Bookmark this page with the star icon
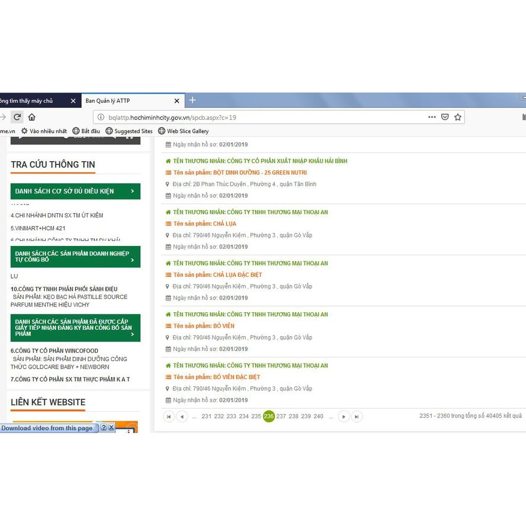Screen dimensions: 526x526 coord(458,117)
